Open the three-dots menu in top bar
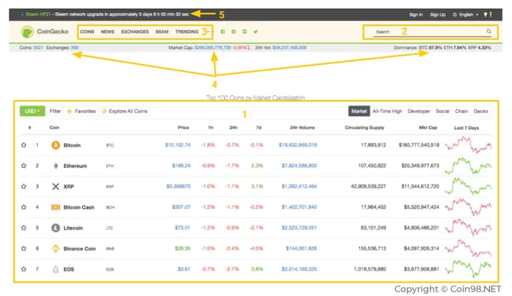This screenshot has height=296, width=512. tap(490, 14)
